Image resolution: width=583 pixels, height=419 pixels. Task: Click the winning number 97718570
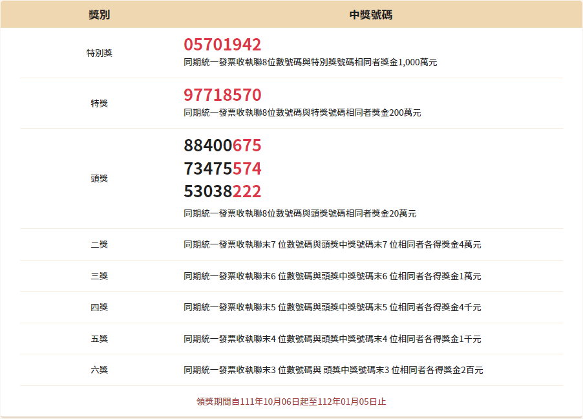(222, 95)
